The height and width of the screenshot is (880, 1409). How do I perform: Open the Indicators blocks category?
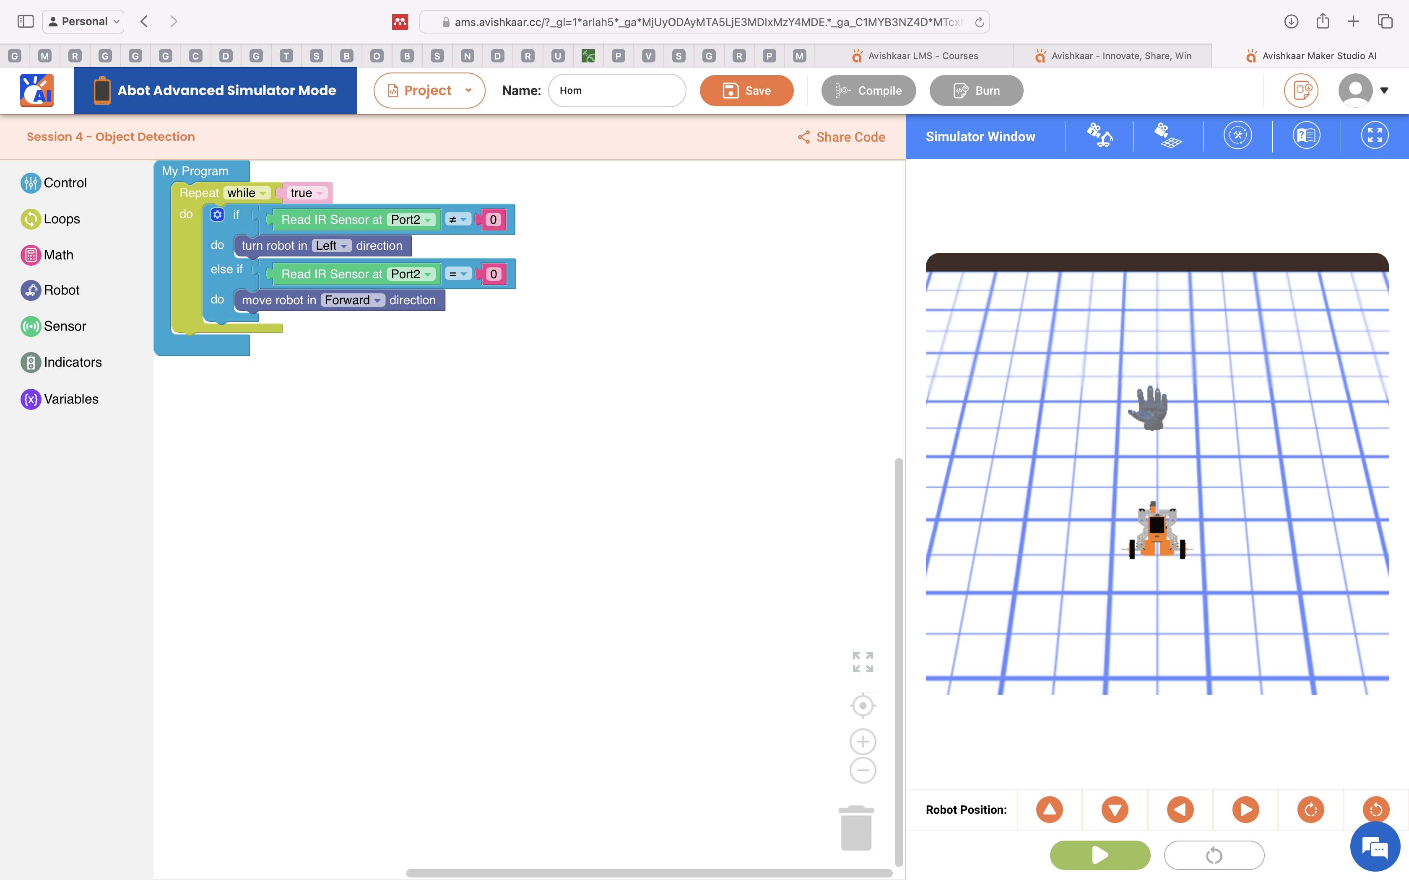[x=73, y=361]
